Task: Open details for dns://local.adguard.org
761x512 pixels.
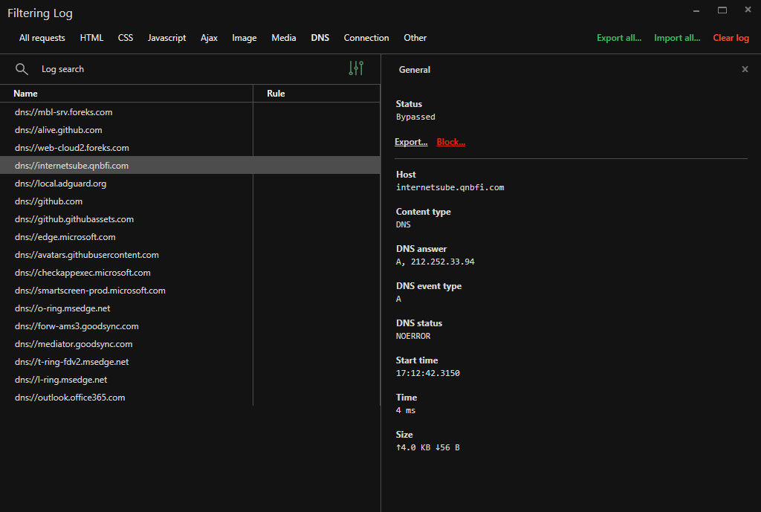Action: 60,183
